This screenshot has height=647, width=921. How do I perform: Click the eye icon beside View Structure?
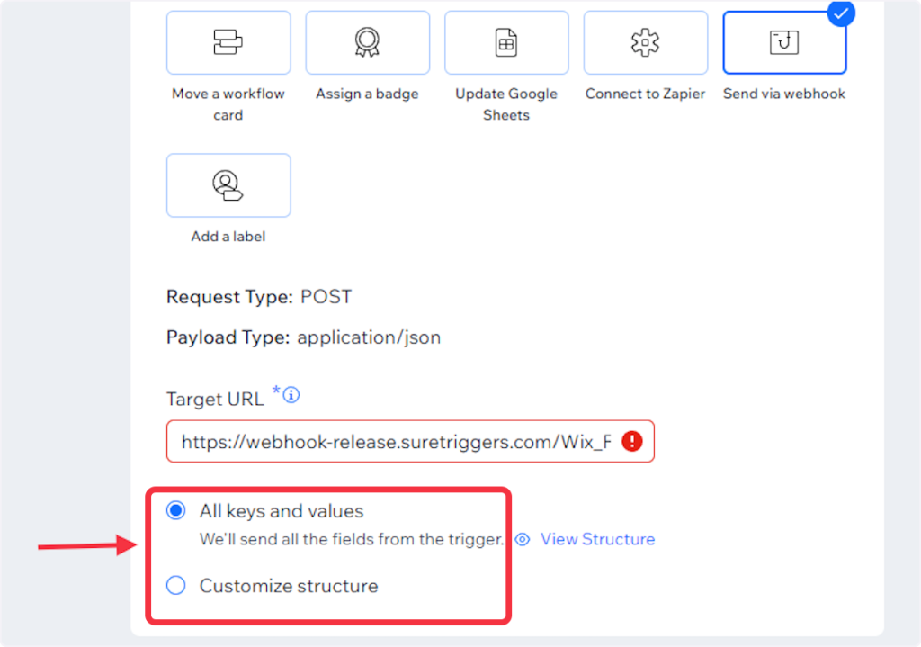[523, 539]
